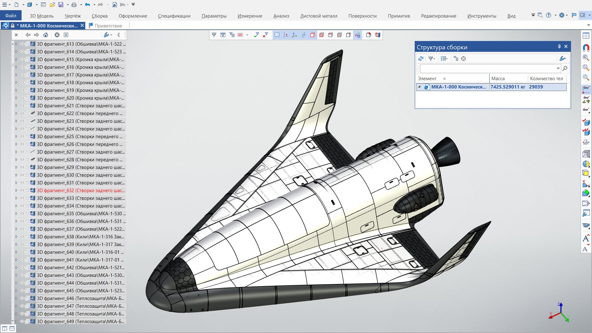This screenshot has height=333, width=592.
Task: Navigate back in the model tree
Action: [x=28, y=35]
